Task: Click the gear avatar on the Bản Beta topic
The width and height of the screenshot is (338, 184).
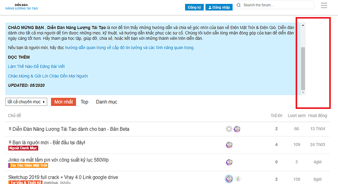Action: click(x=229, y=129)
